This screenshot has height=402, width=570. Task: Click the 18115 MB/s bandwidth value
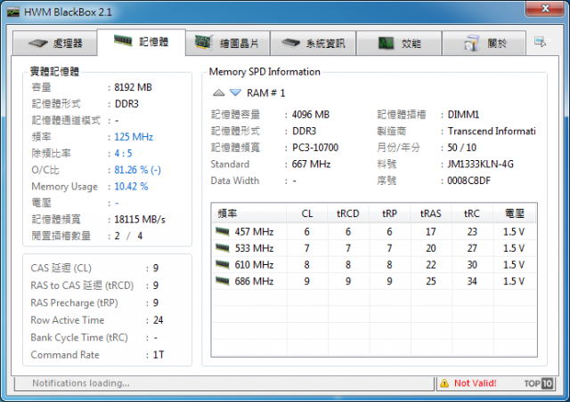(140, 220)
